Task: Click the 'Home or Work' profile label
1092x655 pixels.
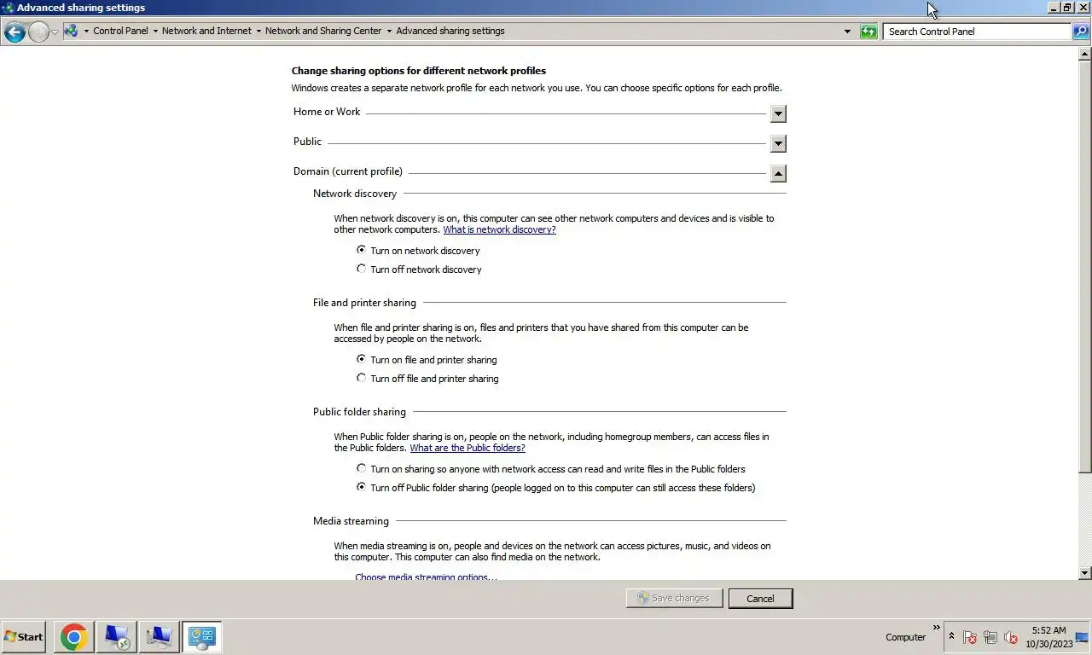Action: tap(327, 112)
